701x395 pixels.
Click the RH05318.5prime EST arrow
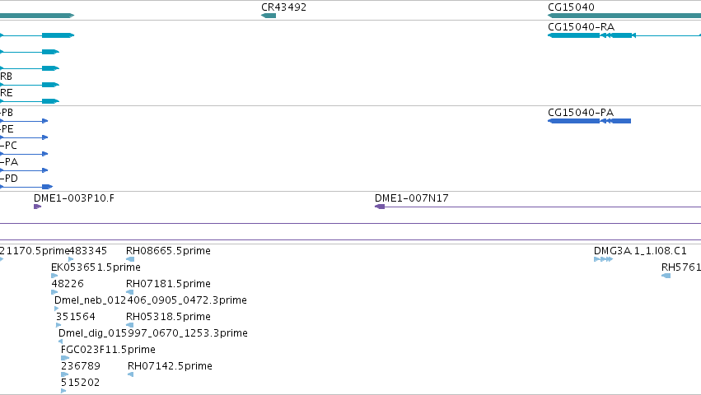(129, 325)
